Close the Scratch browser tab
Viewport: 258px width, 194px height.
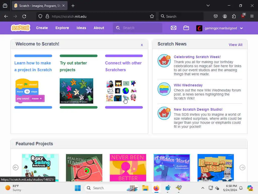pos(63,6)
